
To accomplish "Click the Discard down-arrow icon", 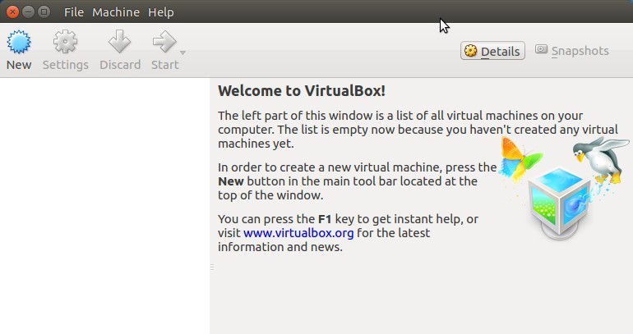I will coord(119,42).
